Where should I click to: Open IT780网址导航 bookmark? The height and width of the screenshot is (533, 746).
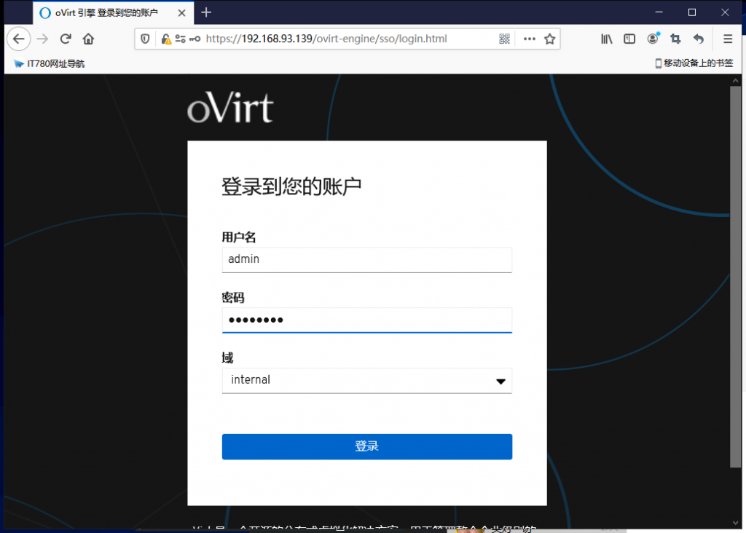[x=49, y=64]
